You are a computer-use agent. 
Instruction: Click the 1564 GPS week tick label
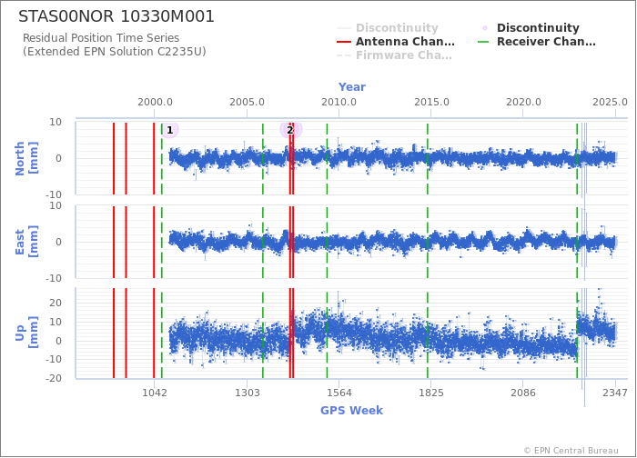tap(339, 393)
